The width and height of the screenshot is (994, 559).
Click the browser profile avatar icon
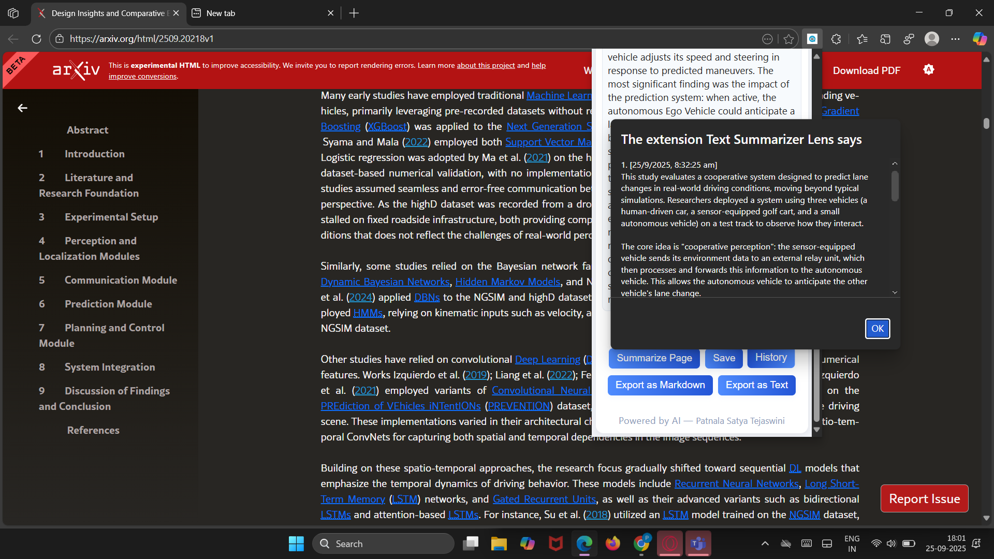(932, 39)
